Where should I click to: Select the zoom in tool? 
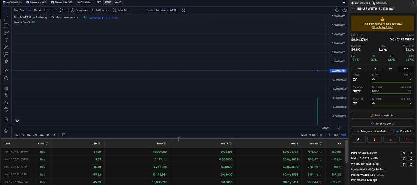point(6,78)
